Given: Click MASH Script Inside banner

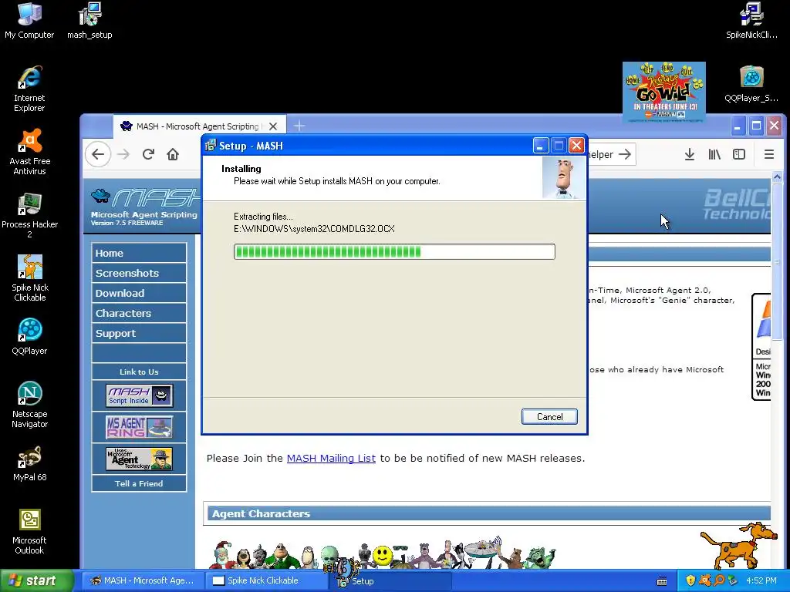Looking at the screenshot, I should [x=139, y=395].
